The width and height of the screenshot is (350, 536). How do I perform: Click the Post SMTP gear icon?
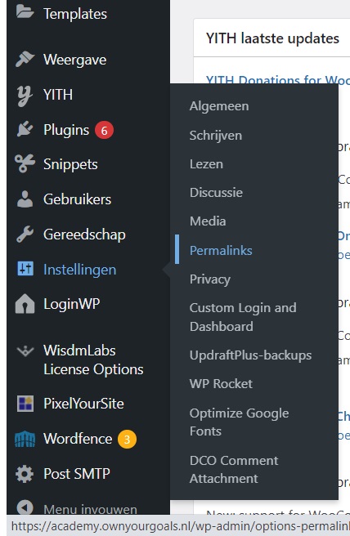[25, 474]
